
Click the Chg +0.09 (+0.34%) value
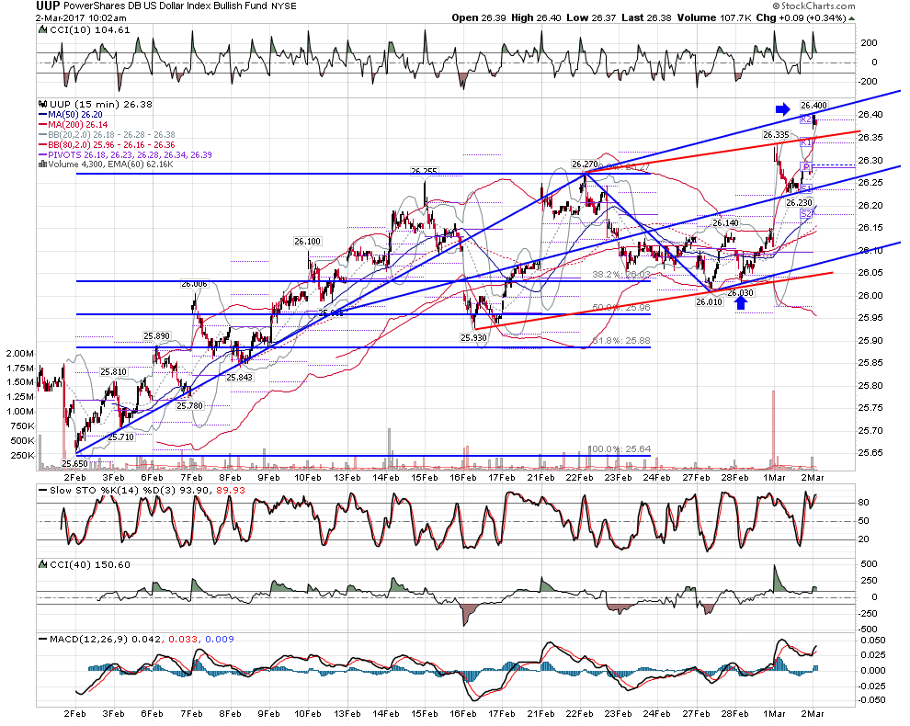coord(801,18)
